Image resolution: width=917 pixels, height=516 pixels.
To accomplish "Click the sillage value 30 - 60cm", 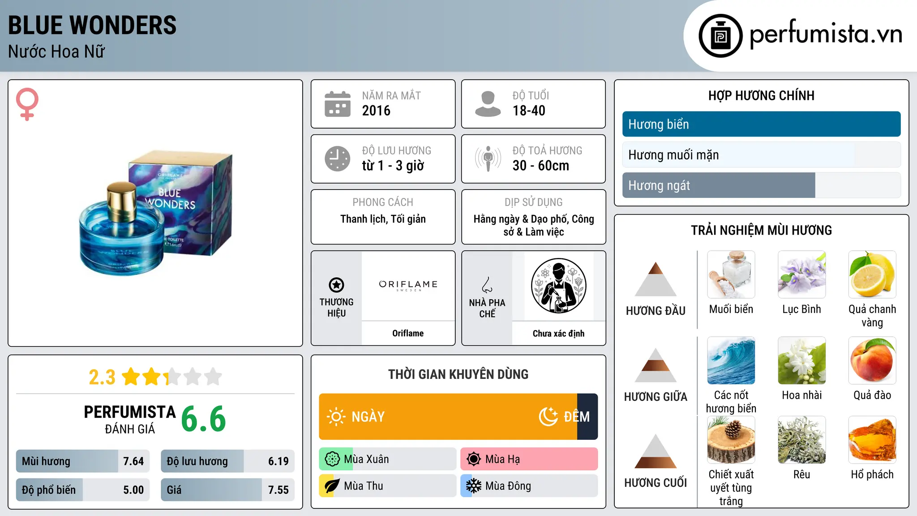I will pos(541,165).
